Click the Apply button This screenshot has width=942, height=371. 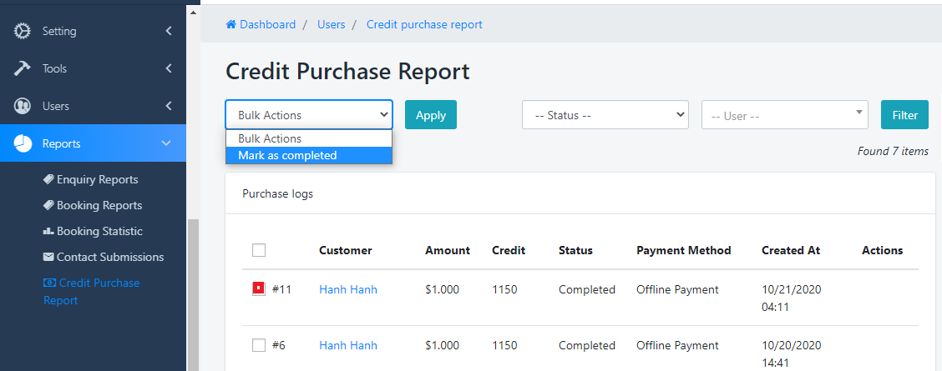click(430, 115)
